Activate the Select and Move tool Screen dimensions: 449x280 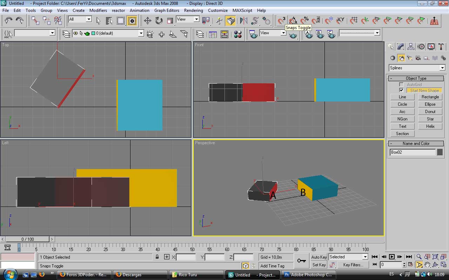click(148, 21)
